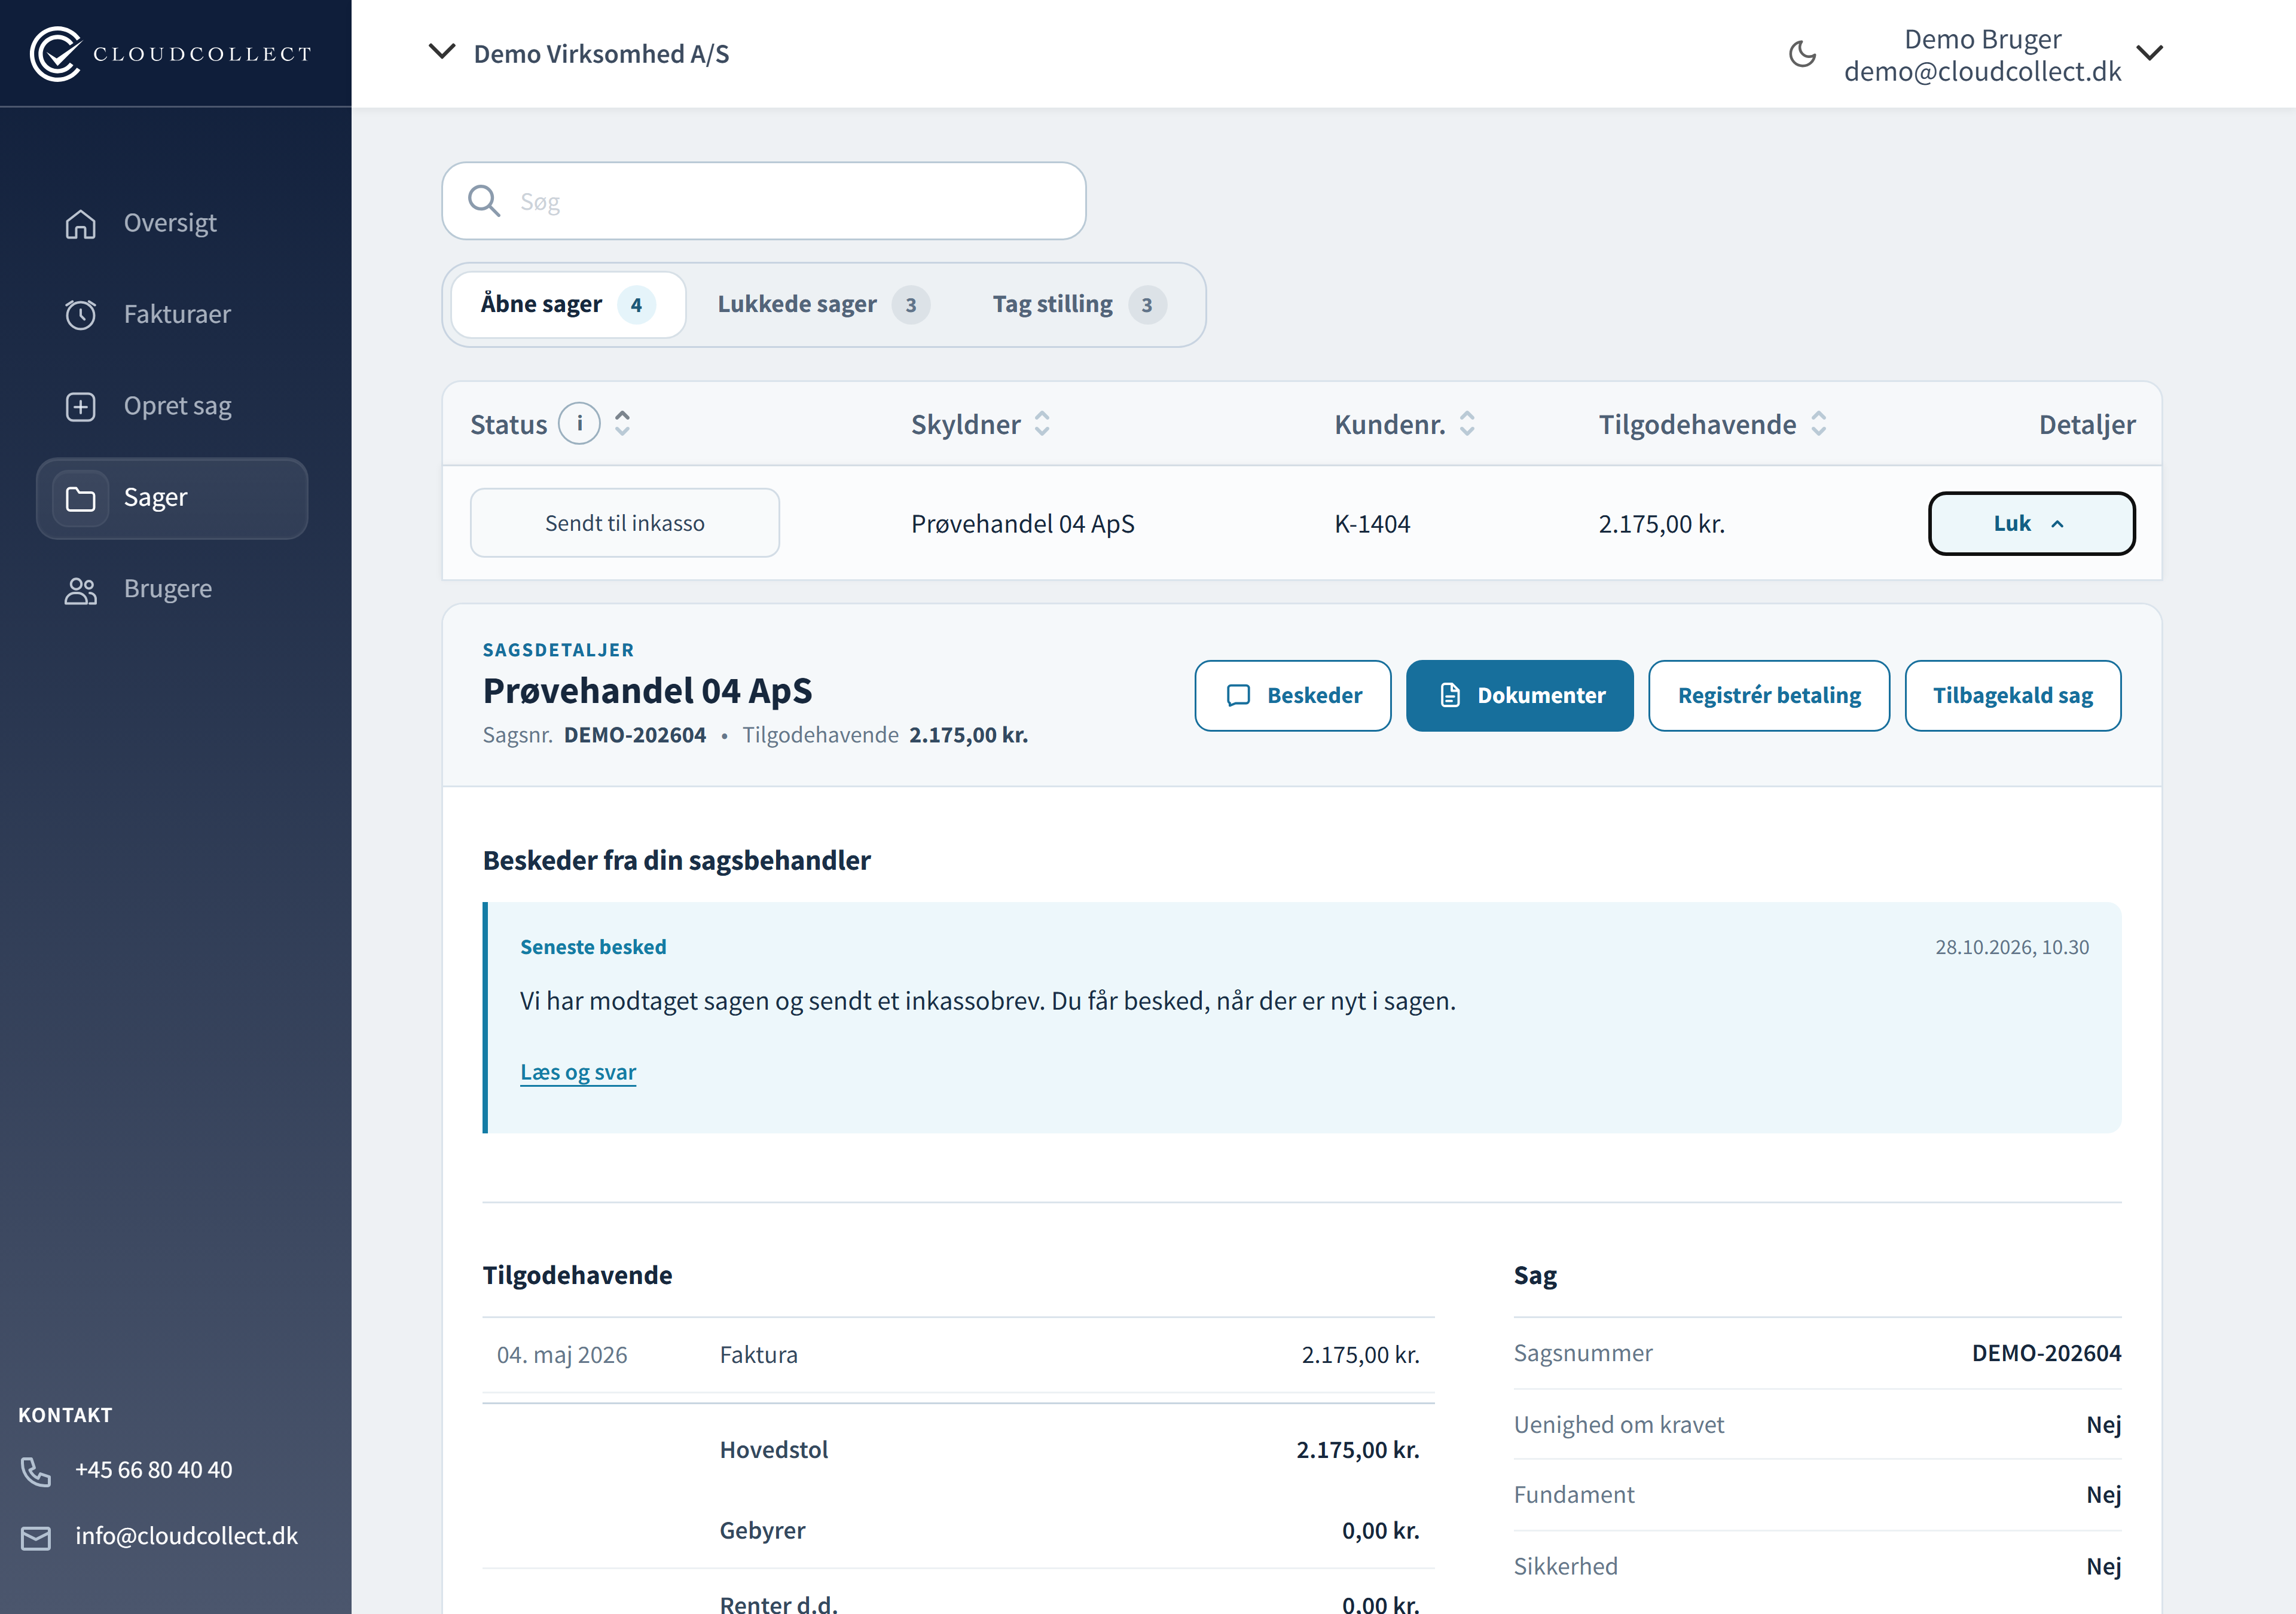Click the phone icon under Kontakt
This screenshot has width=2296, height=1614.
(36, 1471)
